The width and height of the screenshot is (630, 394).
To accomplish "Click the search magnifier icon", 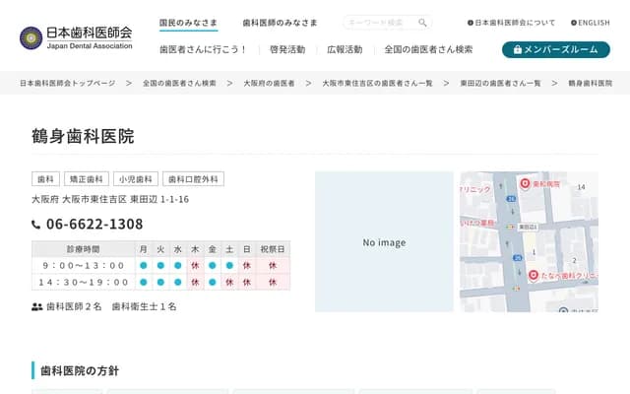I will point(422,23).
